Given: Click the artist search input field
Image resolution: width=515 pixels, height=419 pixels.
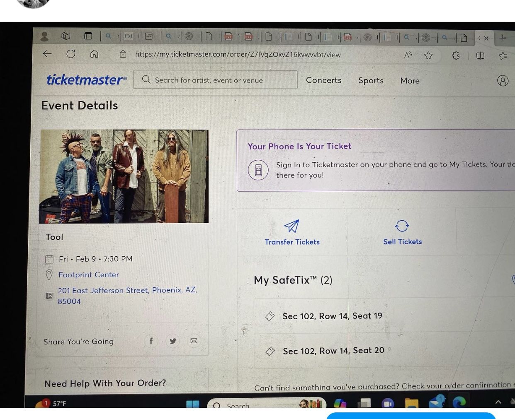Looking at the screenshot, I should 216,79.
